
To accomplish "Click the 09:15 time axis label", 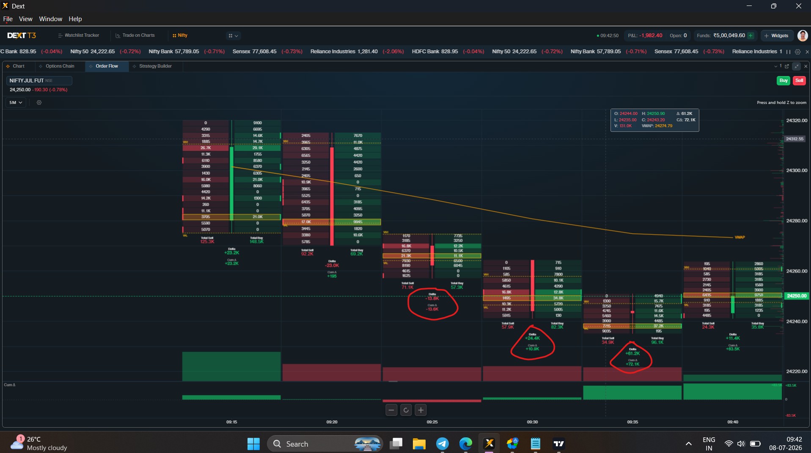I will pyautogui.click(x=231, y=422).
